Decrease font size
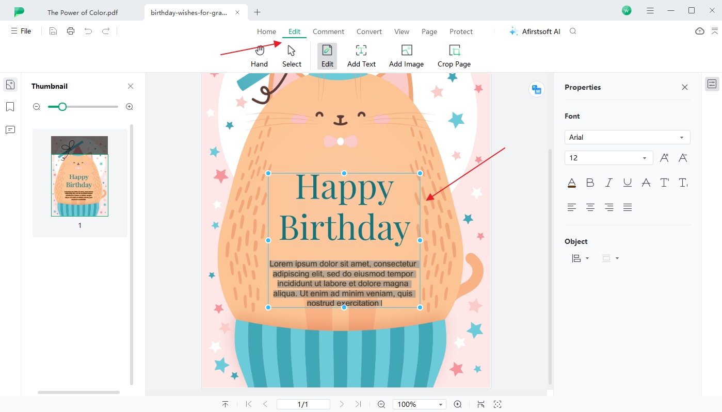Image resolution: width=722 pixels, height=412 pixels. click(683, 158)
